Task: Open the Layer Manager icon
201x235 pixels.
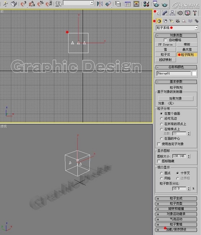Action: [118, 4]
